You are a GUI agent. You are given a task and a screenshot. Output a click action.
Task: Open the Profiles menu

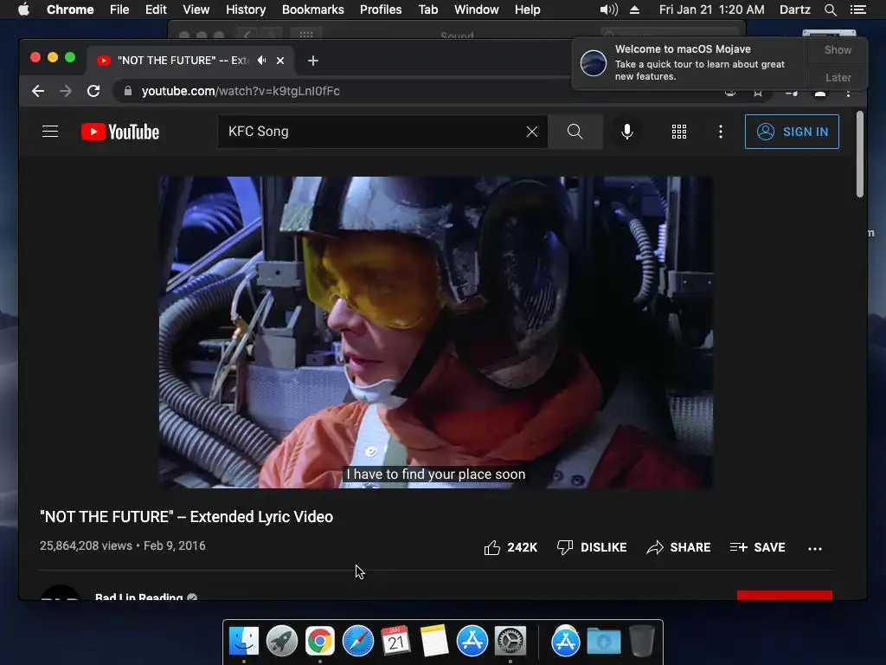[381, 10]
